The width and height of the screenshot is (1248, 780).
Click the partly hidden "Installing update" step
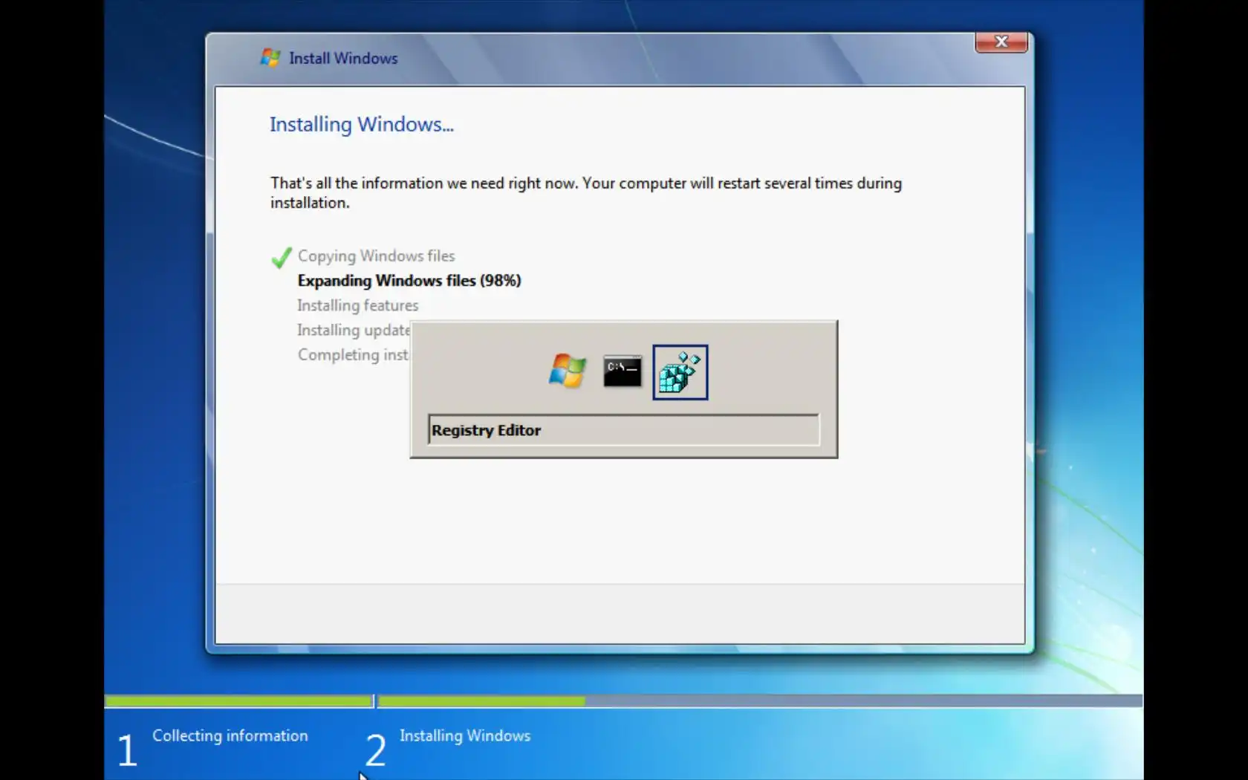coord(354,330)
